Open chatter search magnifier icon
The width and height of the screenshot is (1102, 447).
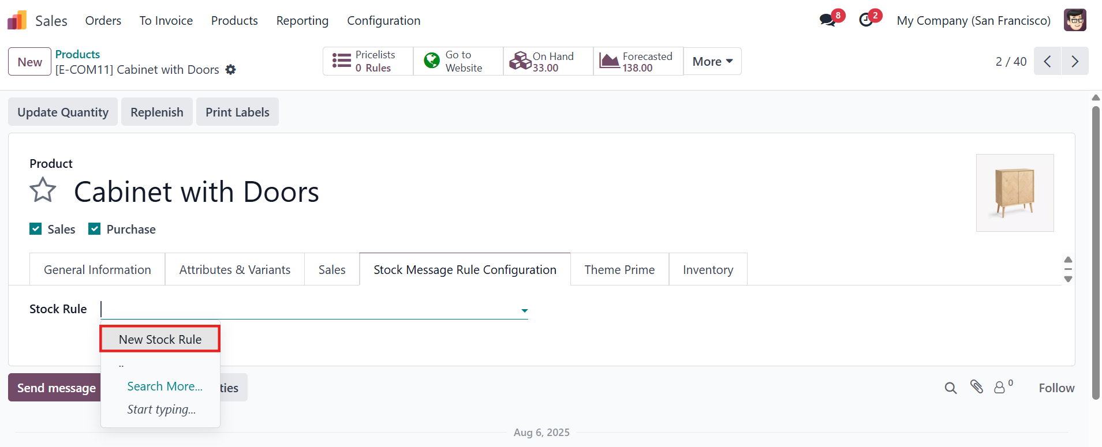click(x=951, y=388)
